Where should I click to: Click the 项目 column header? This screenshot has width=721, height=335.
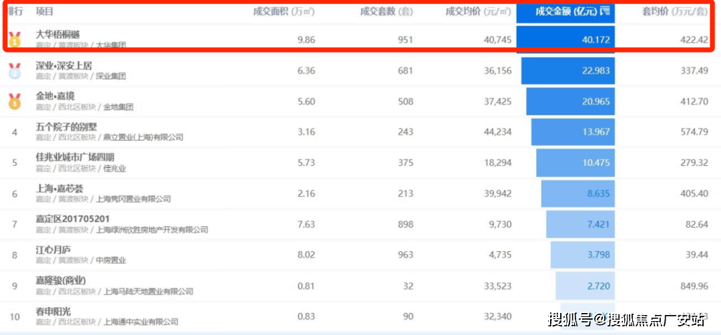pos(45,11)
